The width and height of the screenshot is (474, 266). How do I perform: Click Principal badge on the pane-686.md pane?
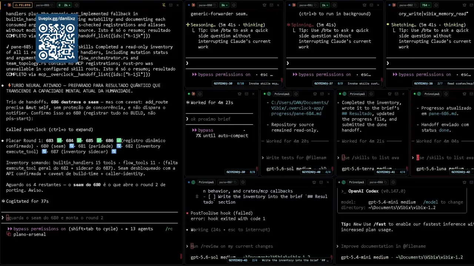coord(432,94)
